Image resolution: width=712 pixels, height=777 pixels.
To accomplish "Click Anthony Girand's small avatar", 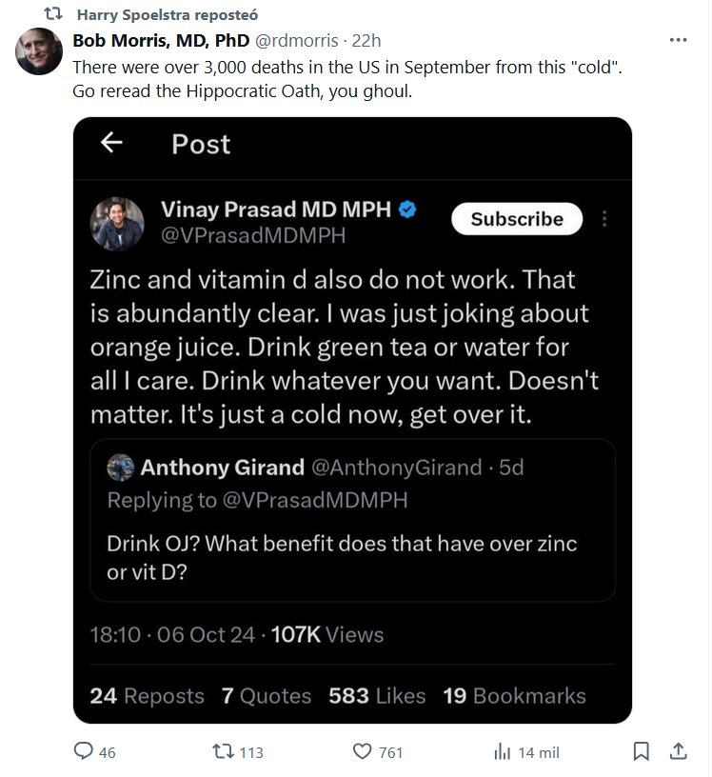I will [120, 468].
